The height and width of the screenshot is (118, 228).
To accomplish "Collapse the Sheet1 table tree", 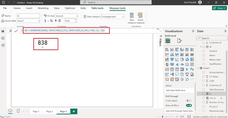I will point(198,68).
